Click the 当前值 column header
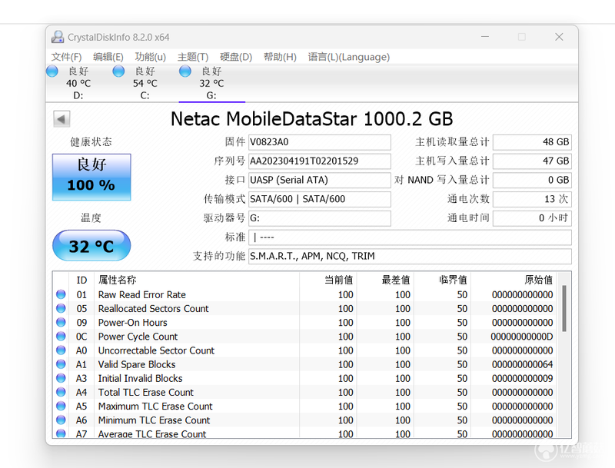This screenshot has height=468, width=615. (x=328, y=280)
